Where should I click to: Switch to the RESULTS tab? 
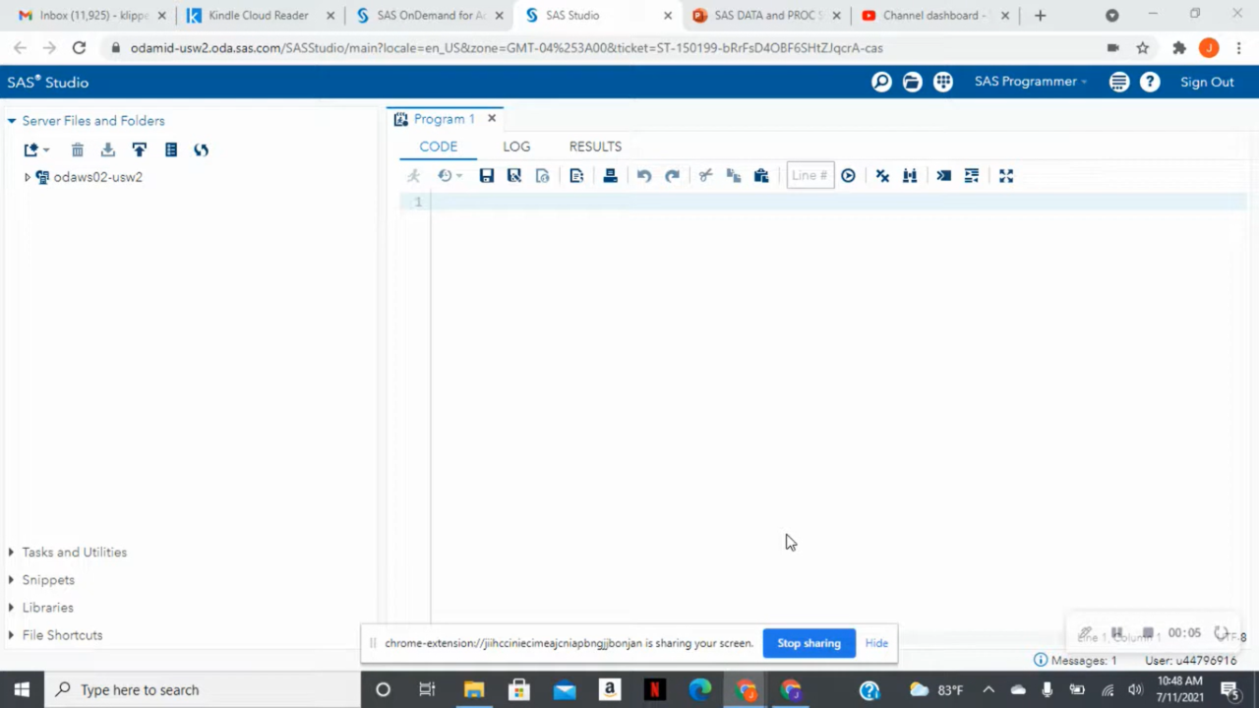pos(595,147)
